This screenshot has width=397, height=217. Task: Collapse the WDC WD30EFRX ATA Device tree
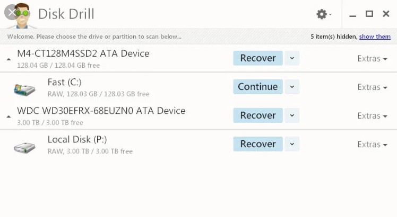[x=8, y=116]
